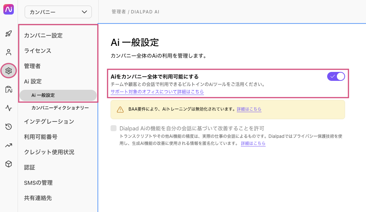Click サポート対象のオフィスについて詳細はこちら link
The image size is (366, 212).
click(157, 92)
